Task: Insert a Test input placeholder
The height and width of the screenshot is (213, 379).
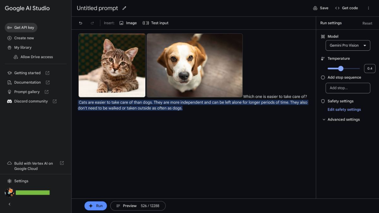Action: coord(155,23)
